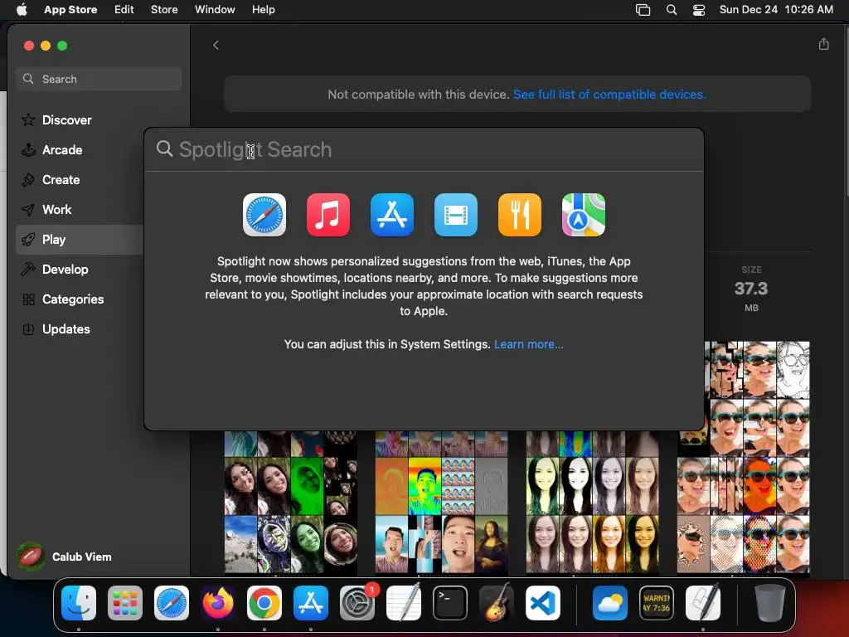849x637 pixels.
Task: Open the Edit menu
Action: pyautogui.click(x=124, y=9)
